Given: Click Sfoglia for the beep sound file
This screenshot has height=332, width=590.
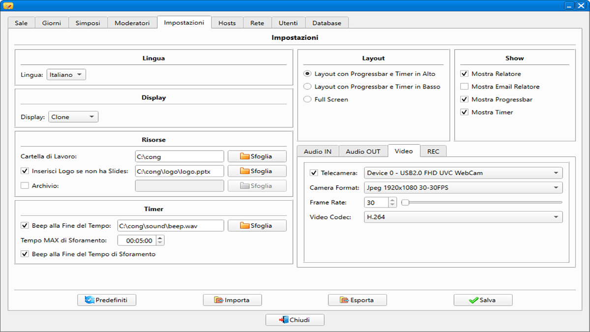Looking at the screenshot, I should (257, 226).
